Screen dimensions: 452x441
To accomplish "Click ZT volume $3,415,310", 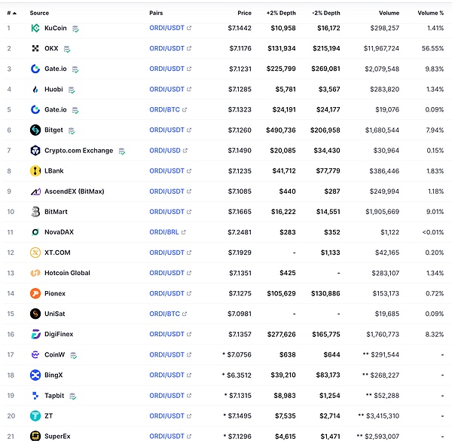I will coord(383,416).
